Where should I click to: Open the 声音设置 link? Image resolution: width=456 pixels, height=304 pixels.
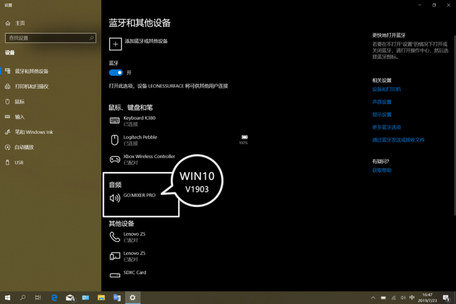pos(382,102)
